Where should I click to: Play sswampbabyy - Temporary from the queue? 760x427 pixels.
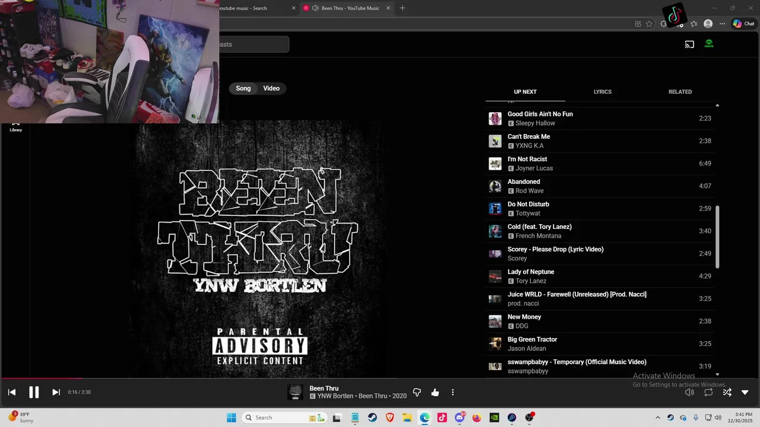coord(600,367)
